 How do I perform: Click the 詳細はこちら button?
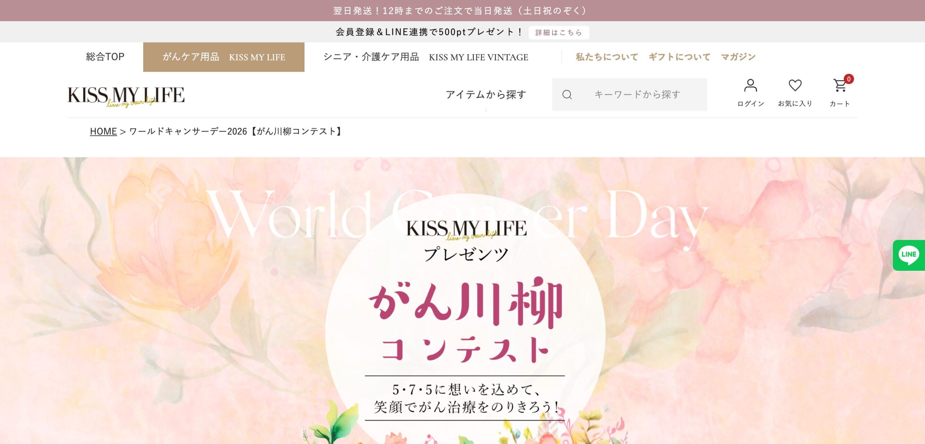coord(559,32)
